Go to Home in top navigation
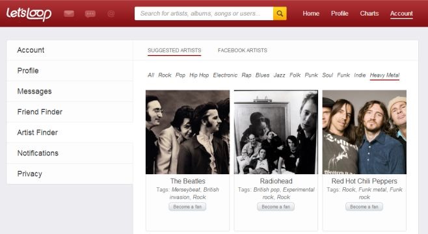Screen dimensions: 428x234 tap(311, 14)
